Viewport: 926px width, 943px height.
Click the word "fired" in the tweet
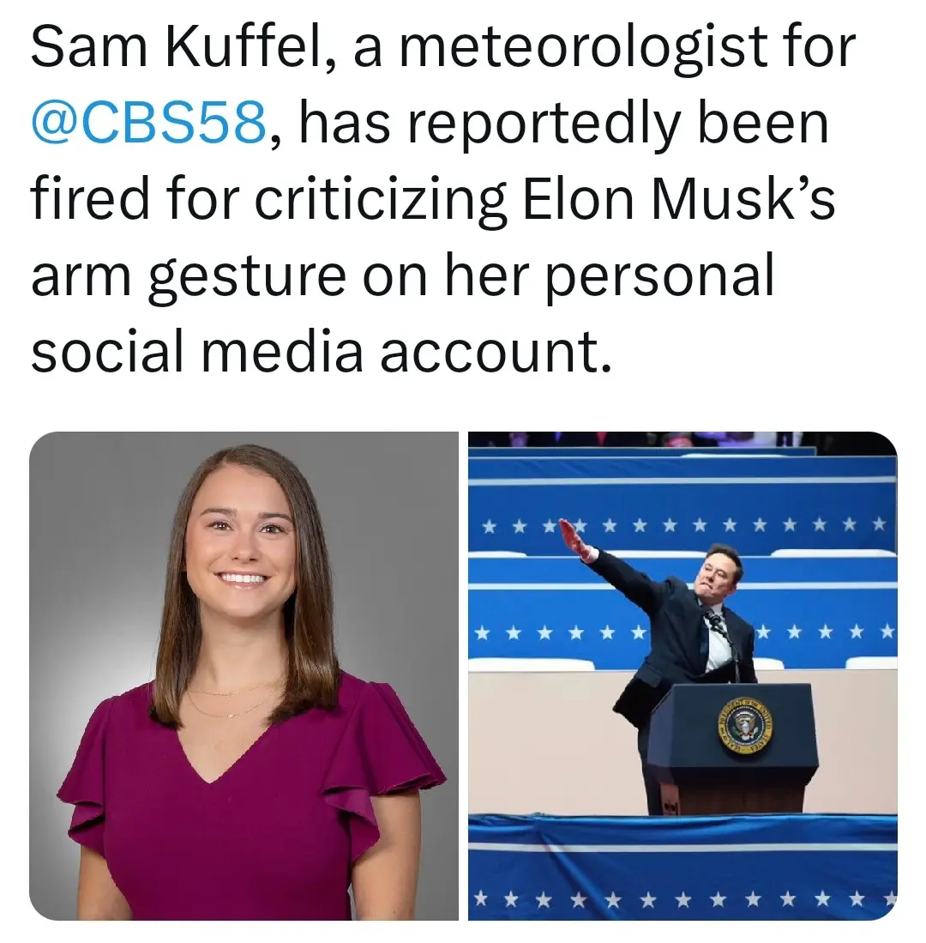[90, 199]
